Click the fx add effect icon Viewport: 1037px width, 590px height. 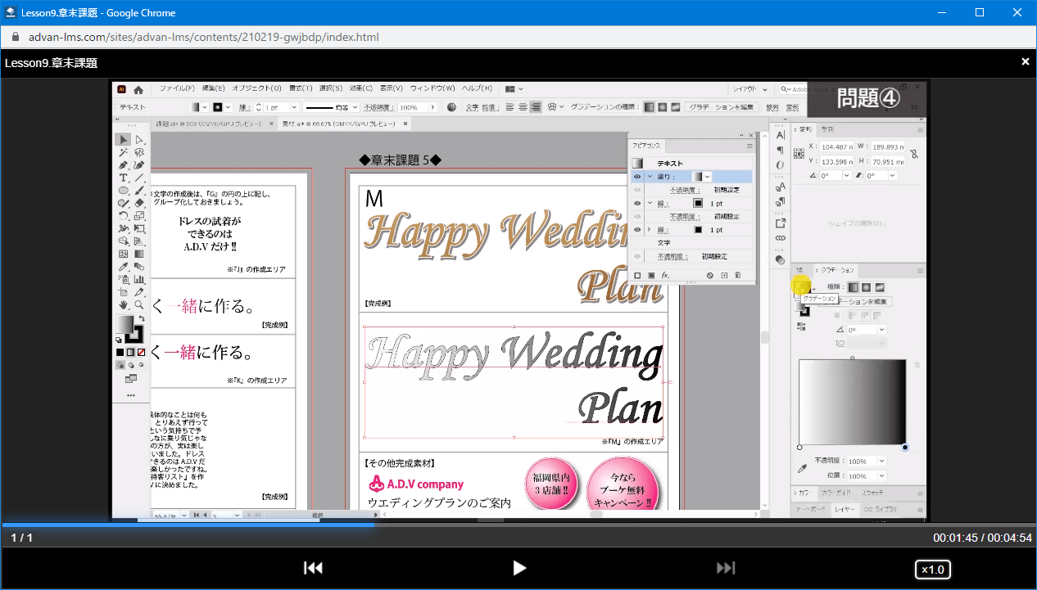(665, 276)
